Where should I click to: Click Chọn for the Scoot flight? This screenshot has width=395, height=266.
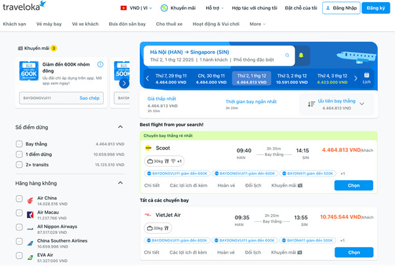tap(354, 185)
